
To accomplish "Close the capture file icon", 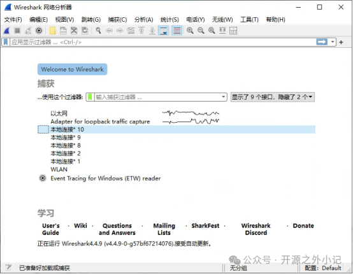I will [74, 31].
